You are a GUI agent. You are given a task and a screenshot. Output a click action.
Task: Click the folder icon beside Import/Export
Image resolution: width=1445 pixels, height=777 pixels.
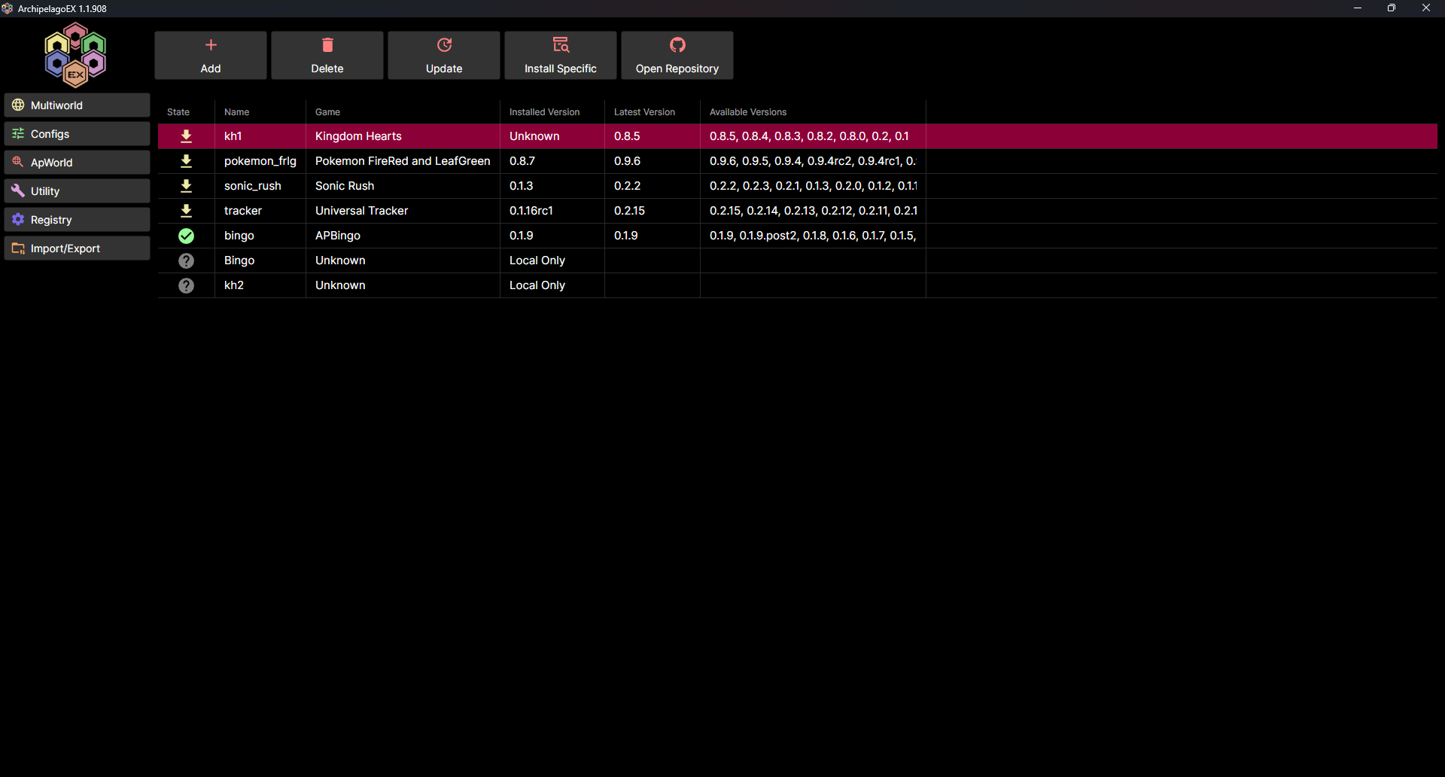click(x=18, y=248)
